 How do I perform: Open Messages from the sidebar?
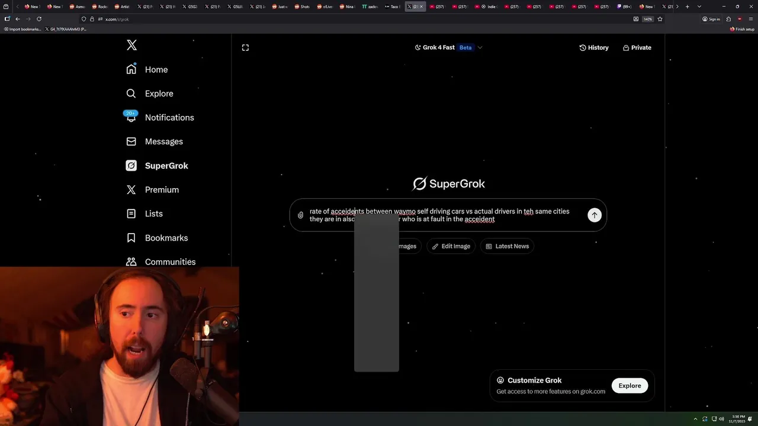coord(154,141)
